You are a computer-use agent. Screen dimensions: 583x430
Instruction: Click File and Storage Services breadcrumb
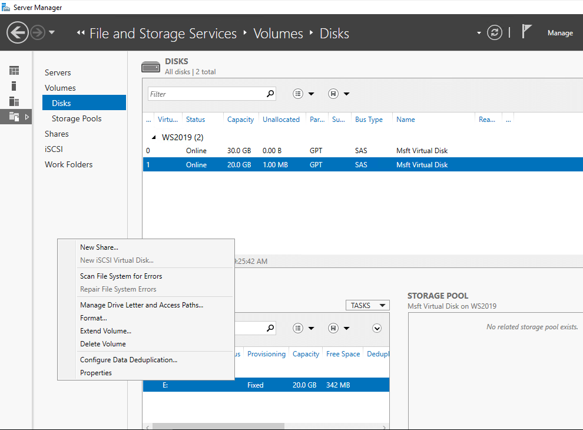pyautogui.click(x=163, y=34)
